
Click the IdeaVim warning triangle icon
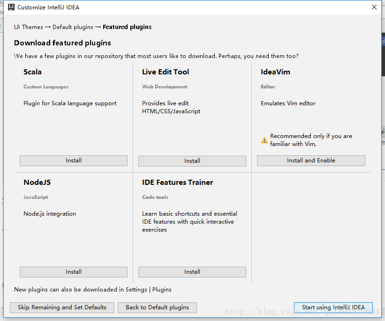(x=264, y=140)
